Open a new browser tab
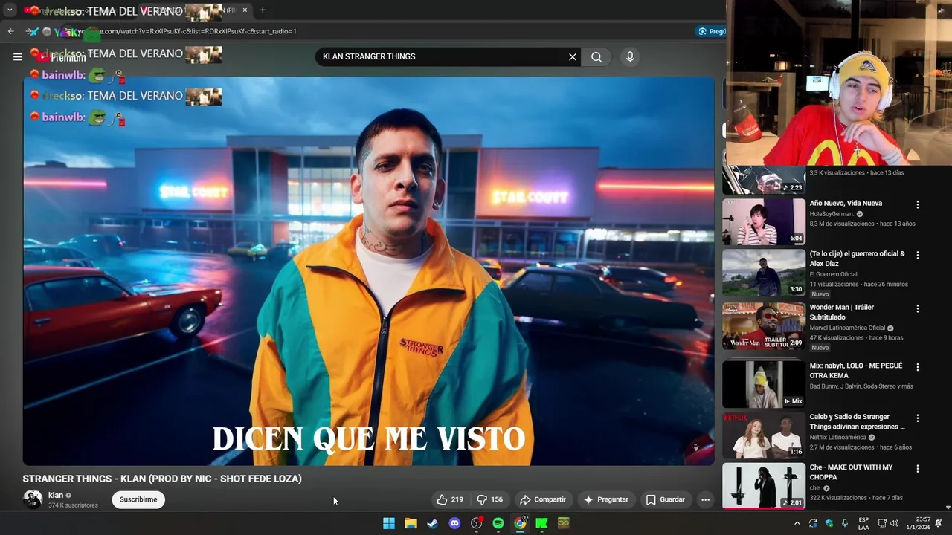 pyautogui.click(x=263, y=10)
